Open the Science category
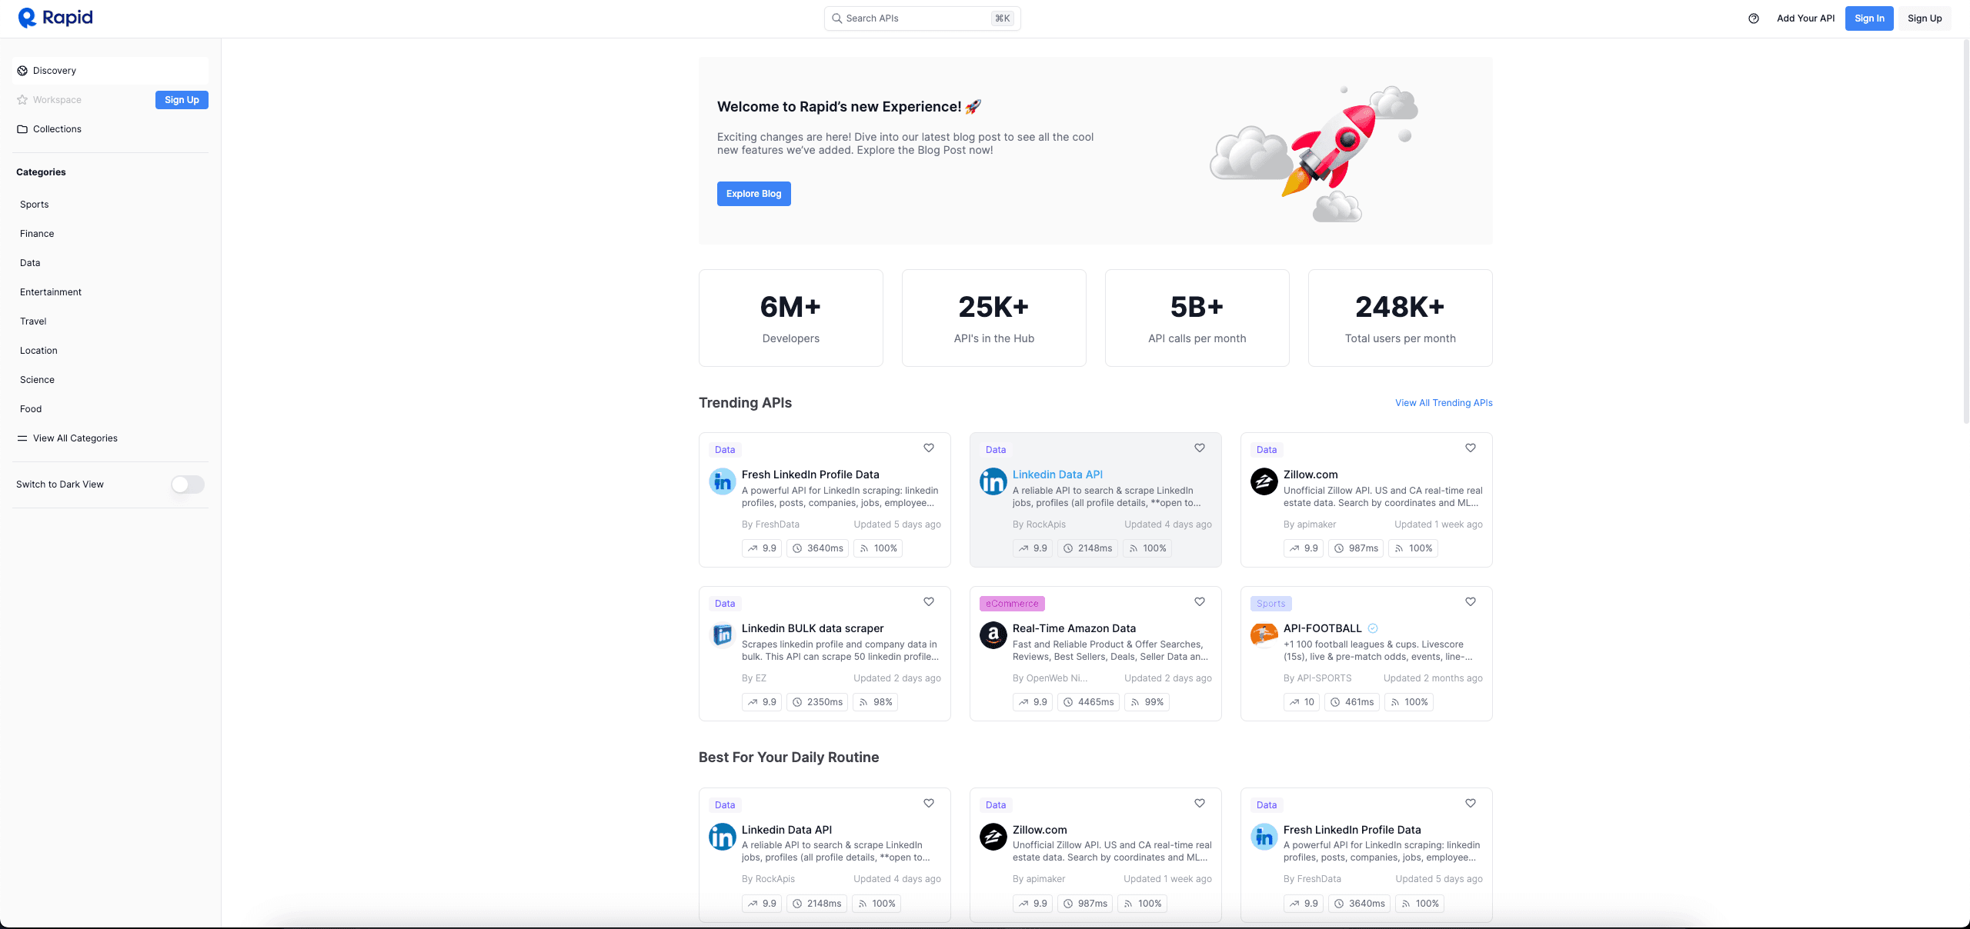The image size is (1970, 929). 37,380
